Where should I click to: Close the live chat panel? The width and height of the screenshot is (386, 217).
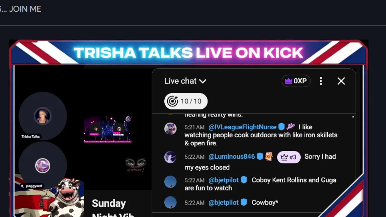coord(341,81)
